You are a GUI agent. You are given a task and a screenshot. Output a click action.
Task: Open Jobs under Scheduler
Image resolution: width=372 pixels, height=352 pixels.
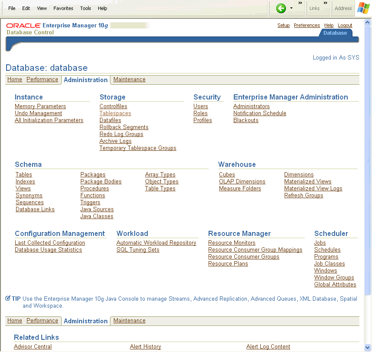pos(320,243)
